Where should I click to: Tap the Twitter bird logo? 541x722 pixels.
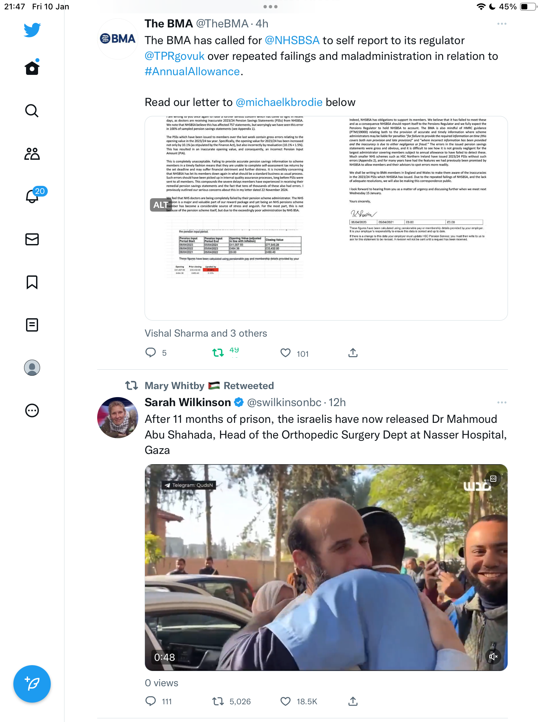32,30
